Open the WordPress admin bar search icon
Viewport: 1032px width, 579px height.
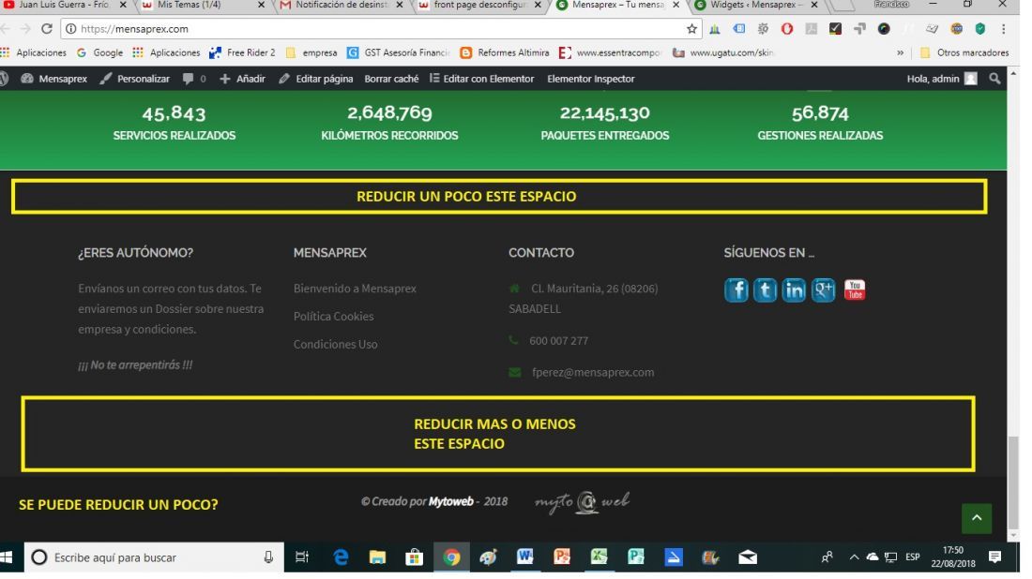(994, 78)
